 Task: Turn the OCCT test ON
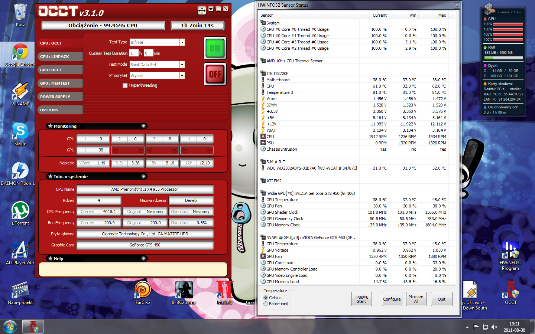(x=215, y=48)
